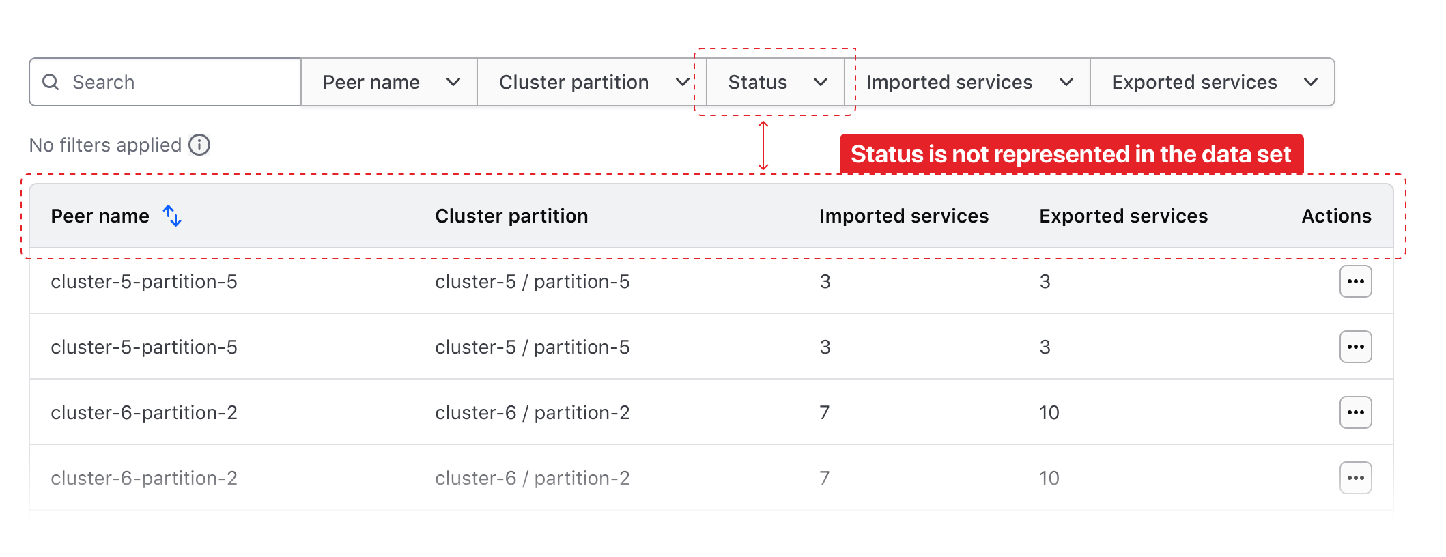The image size is (1446, 557).
Task: Open the Exported services filter dropdown
Action: pyautogui.click(x=1213, y=82)
